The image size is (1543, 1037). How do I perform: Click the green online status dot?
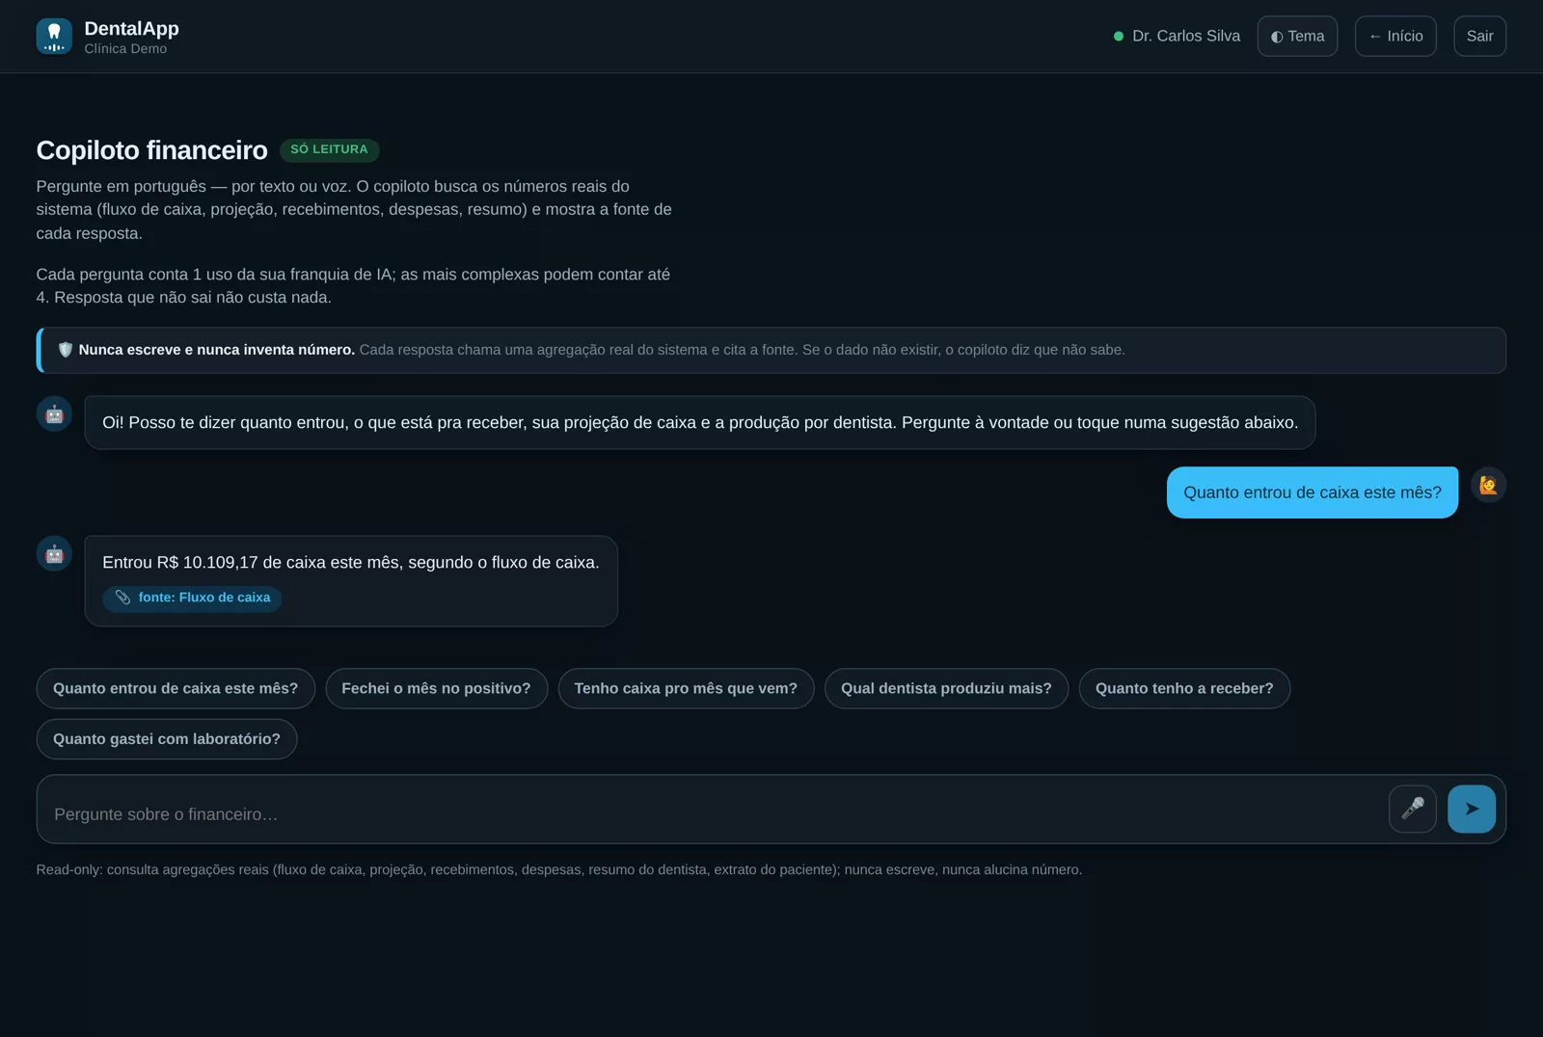[1119, 37]
